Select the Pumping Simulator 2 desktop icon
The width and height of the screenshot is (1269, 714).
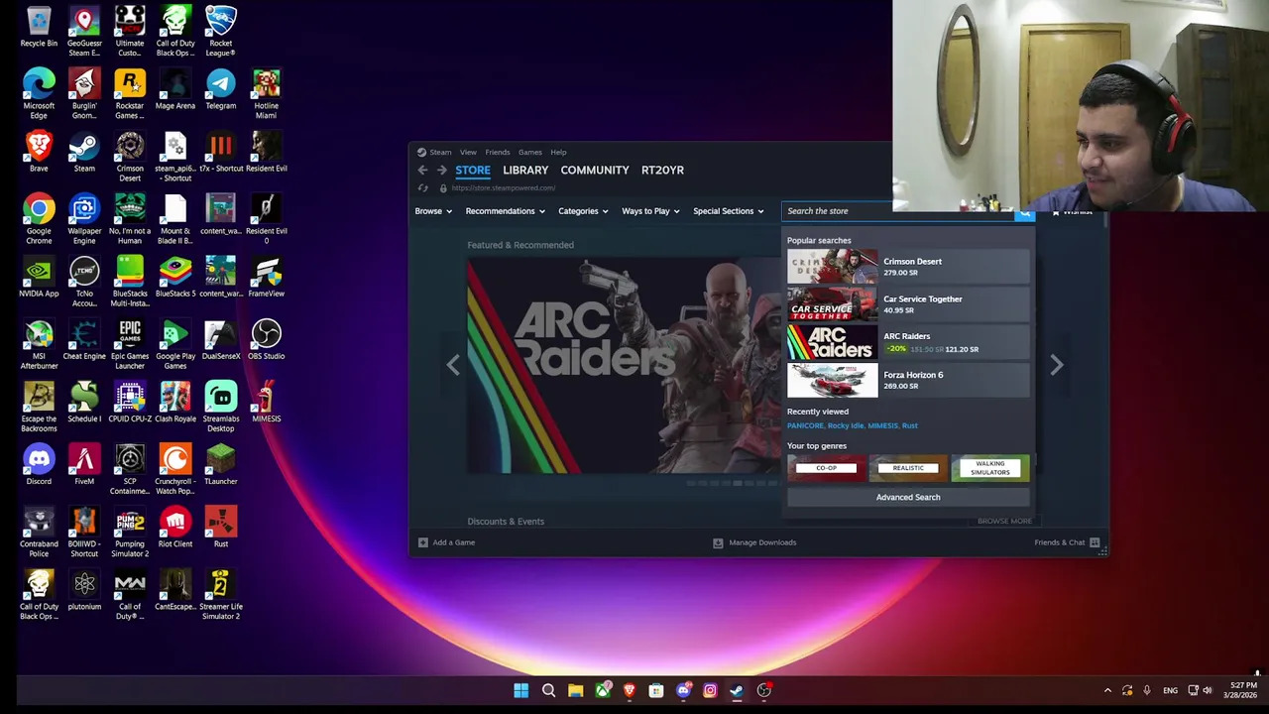pos(130,531)
